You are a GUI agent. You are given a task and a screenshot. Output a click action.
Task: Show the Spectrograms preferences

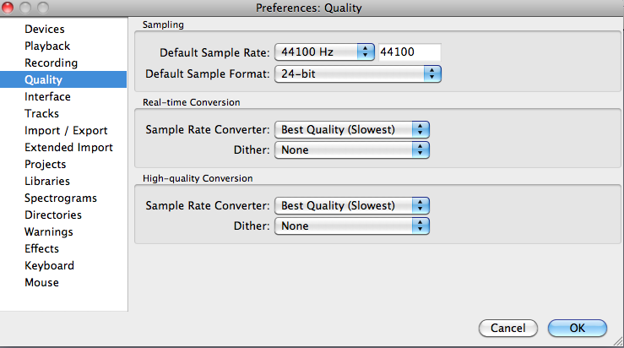(60, 198)
